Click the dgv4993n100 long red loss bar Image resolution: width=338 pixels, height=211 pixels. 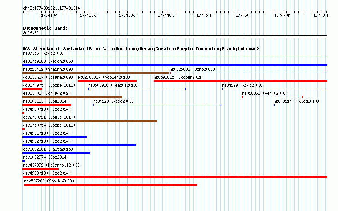tap(175, 177)
